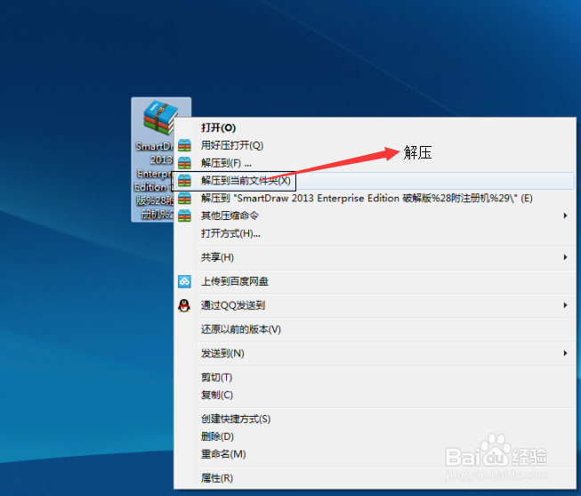Choose 删除(D) to delete the archive
Viewport: 581px width, 496px height.
click(x=375, y=436)
